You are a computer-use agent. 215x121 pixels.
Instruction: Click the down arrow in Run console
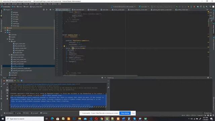click(7, 87)
